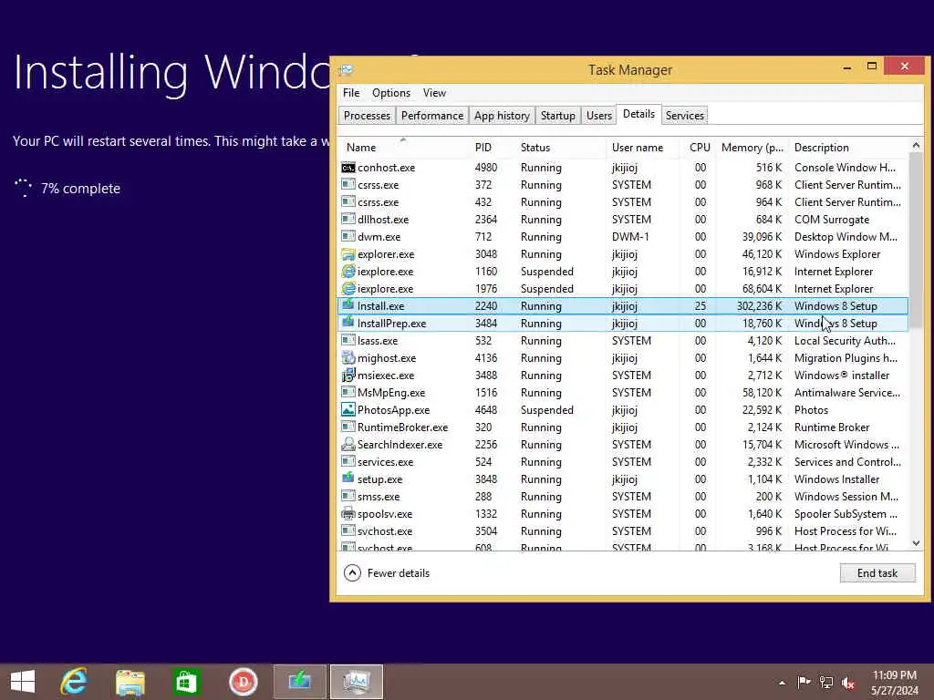The image size is (934, 700).
Task: Switch to the Performance tab
Action: click(431, 116)
